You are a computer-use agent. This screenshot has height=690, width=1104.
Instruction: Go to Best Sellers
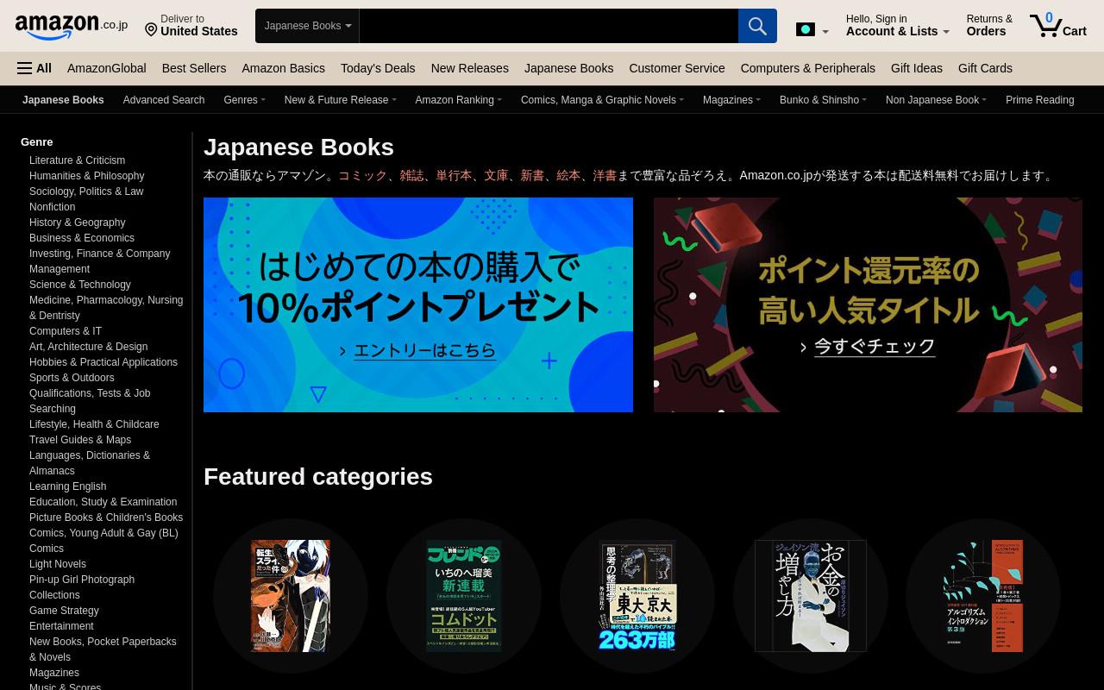[x=194, y=68]
